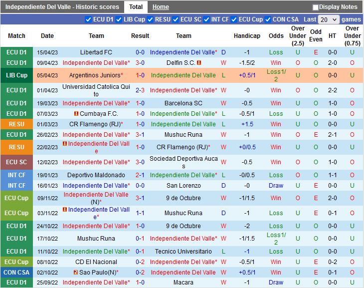
Task: Click the Odd Even column header
Action: pyautogui.click(x=316, y=35)
